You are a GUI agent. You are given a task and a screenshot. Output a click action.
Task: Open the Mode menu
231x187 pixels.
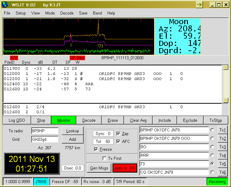(x=50, y=13)
